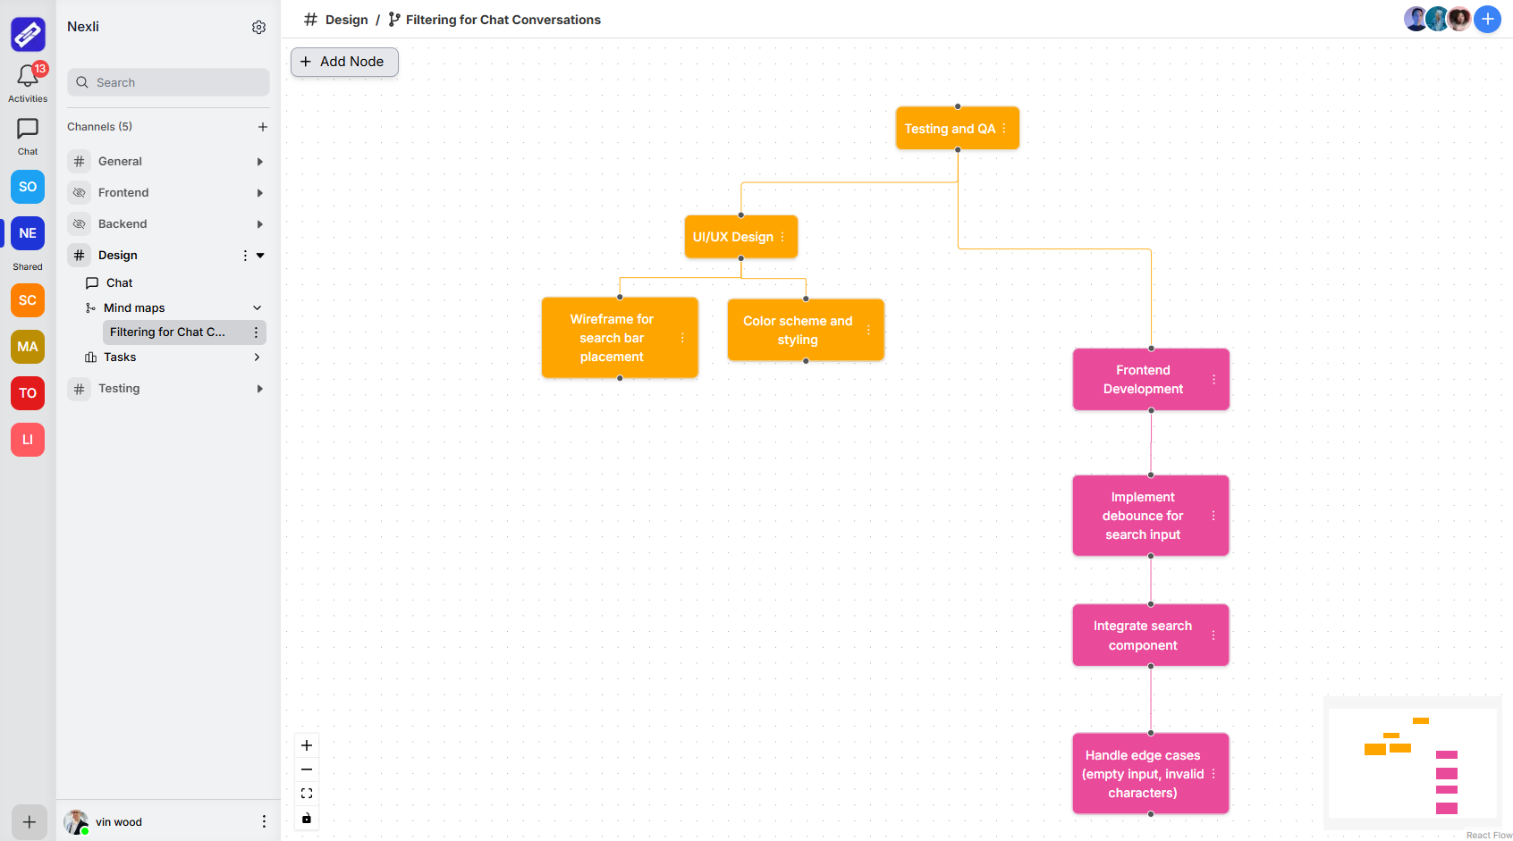This screenshot has width=1513, height=841.
Task: Open Integrate search component node menu
Action: (x=1213, y=635)
